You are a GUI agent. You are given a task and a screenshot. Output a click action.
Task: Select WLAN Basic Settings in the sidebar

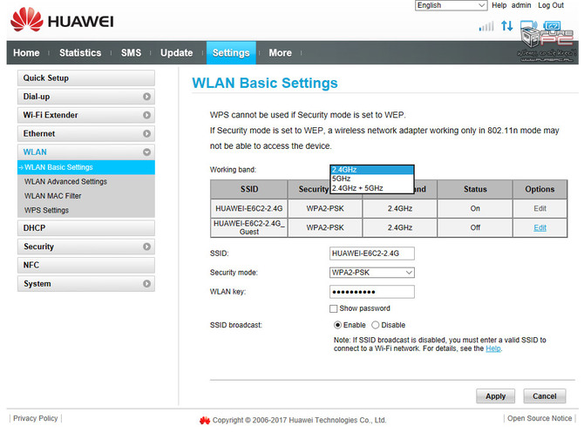click(x=86, y=167)
